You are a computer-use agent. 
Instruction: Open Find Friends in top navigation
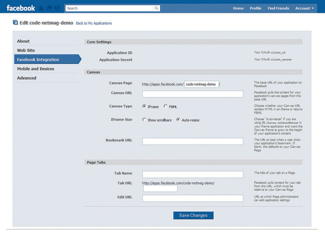[278, 8]
